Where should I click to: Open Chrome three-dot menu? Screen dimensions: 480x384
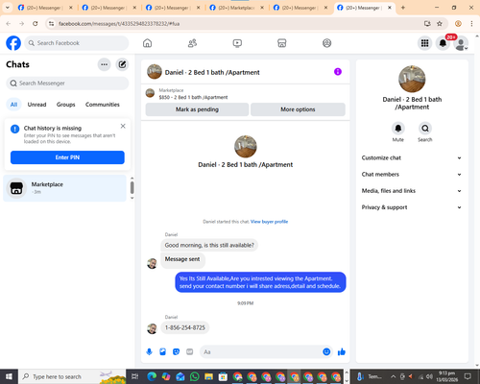[471, 24]
